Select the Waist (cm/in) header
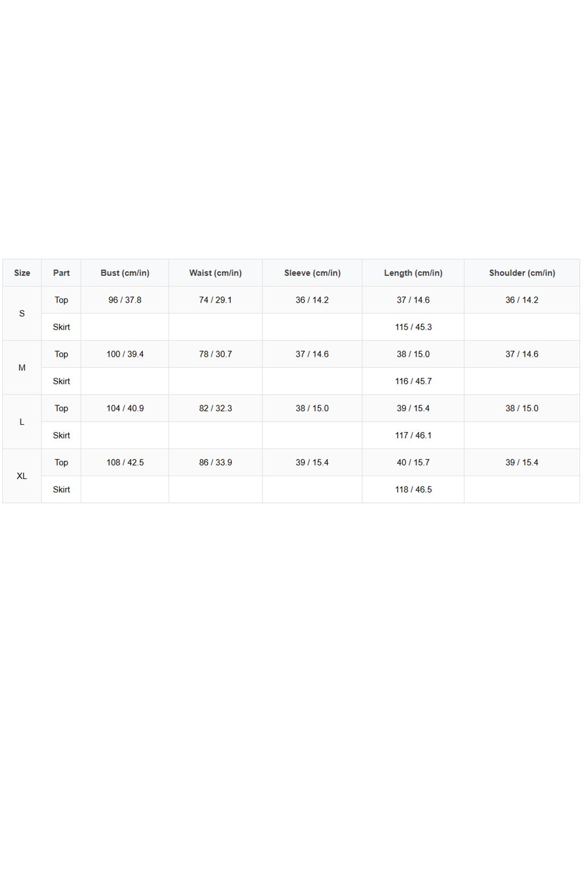The height and width of the screenshot is (876, 584). [216, 273]
